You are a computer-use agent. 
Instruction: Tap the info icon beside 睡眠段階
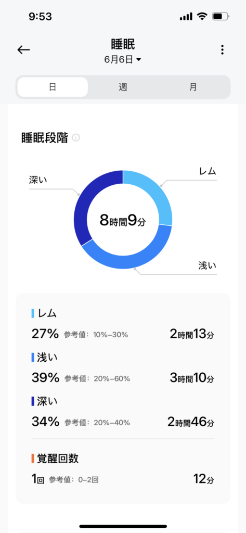pos(76,138)
